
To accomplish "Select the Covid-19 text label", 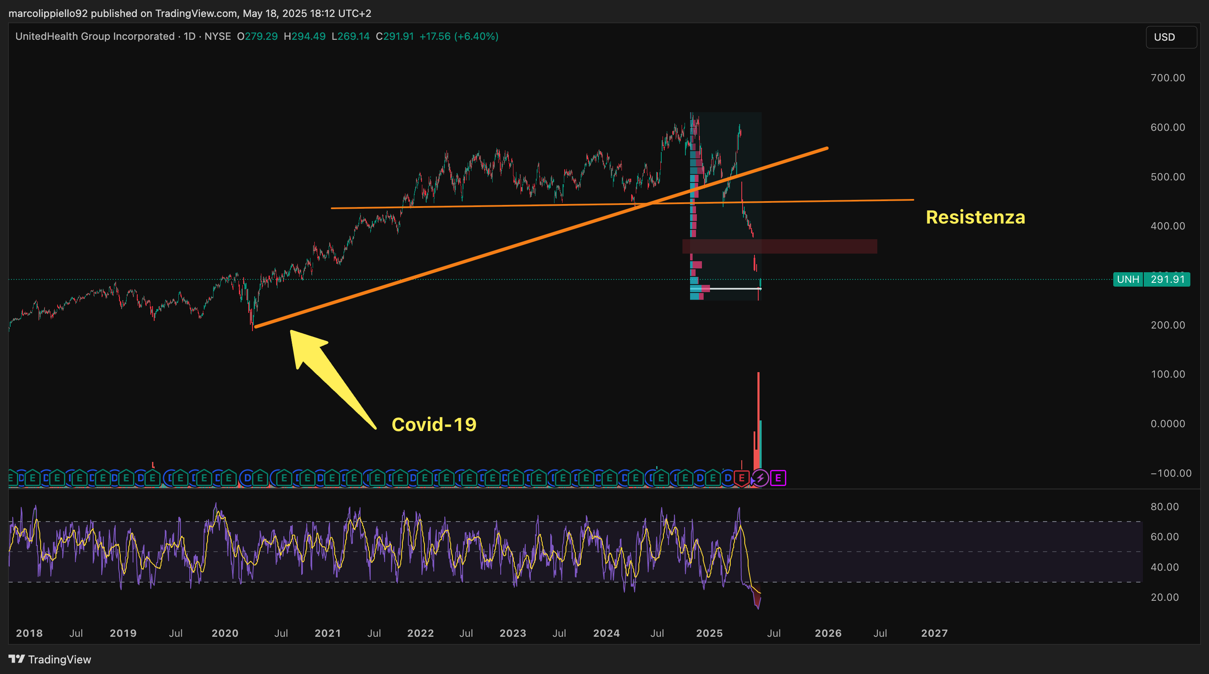I will tap(434, 425).
